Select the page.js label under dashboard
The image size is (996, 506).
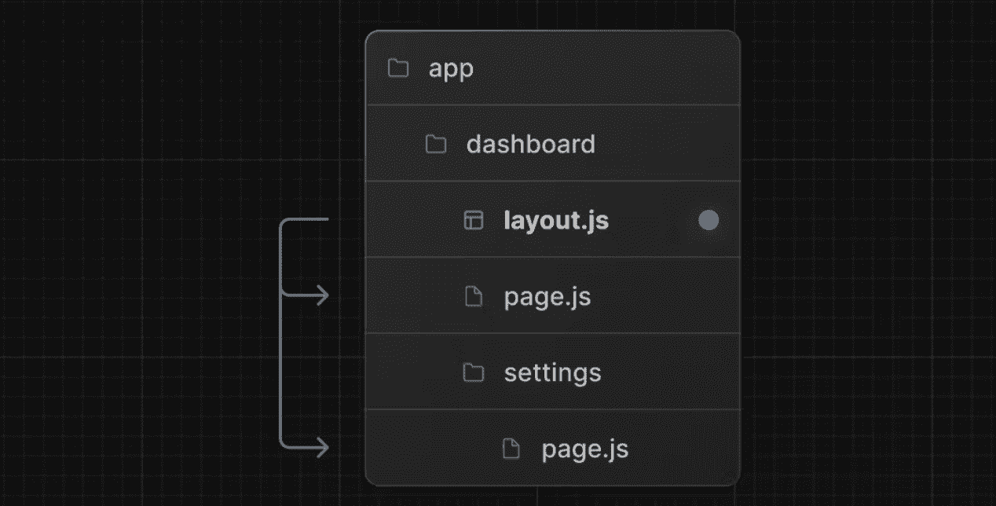547,297
